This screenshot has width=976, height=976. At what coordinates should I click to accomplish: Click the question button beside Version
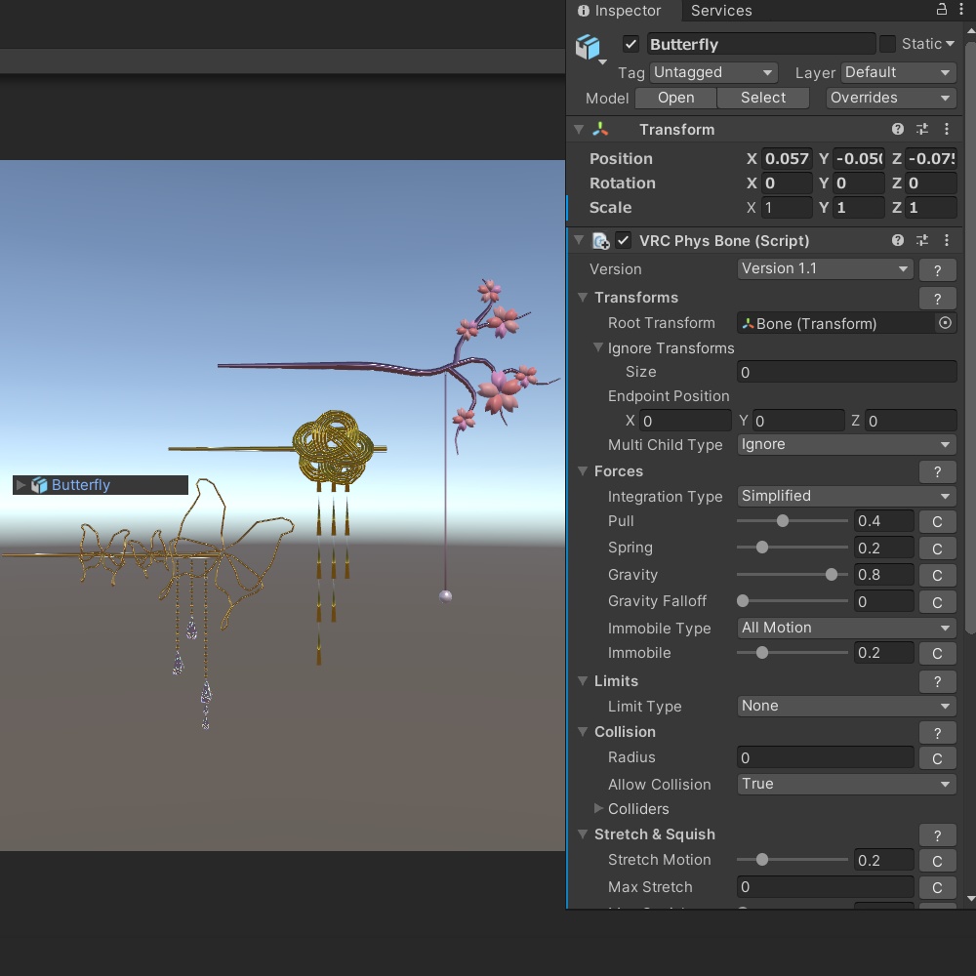[x=937, y=270]
